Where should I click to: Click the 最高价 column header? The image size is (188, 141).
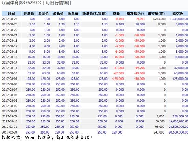(x=44, y=14)
